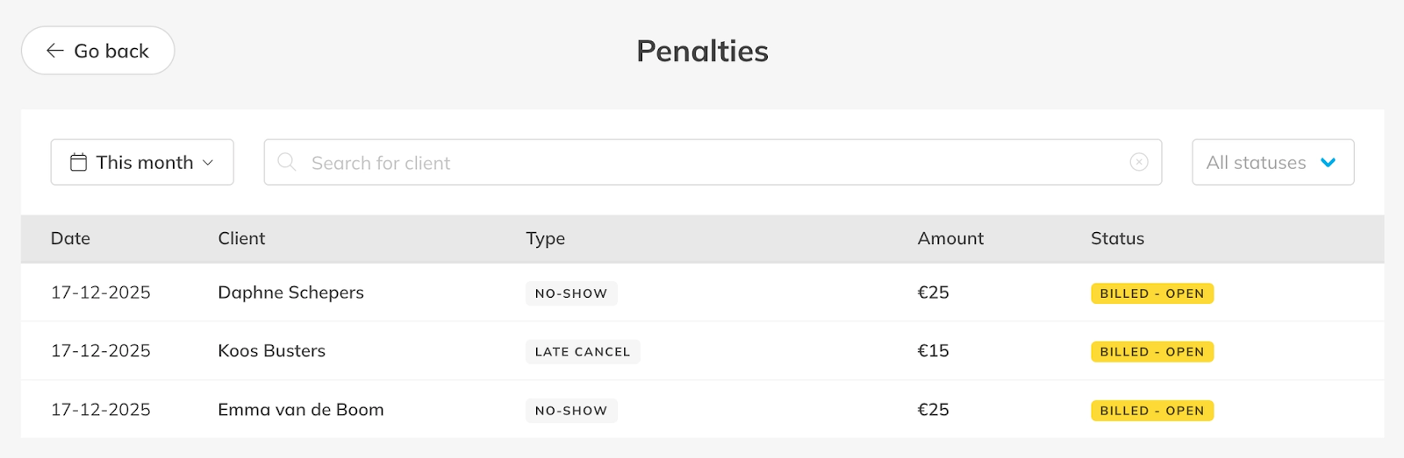The width and height of the screenshot is (1404, 458).
Task: Click the Date column header
Action: point(70,238)
